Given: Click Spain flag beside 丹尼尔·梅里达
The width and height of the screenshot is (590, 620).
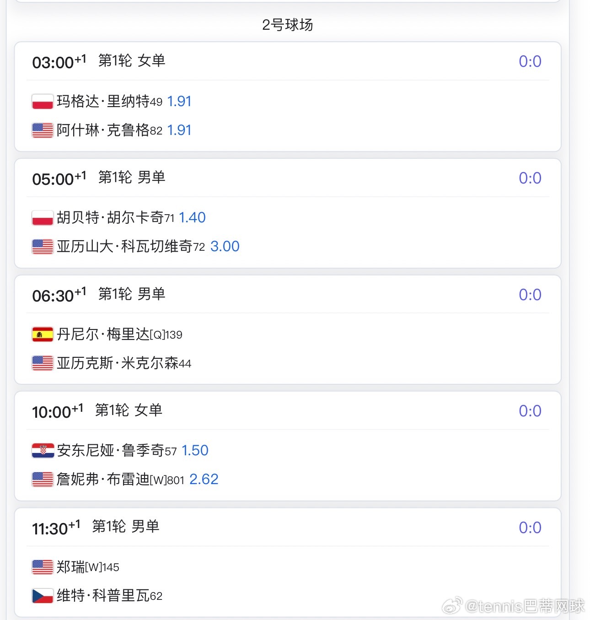Looking at the screenshot, I should pyautogui.click(x=43, y=334).
